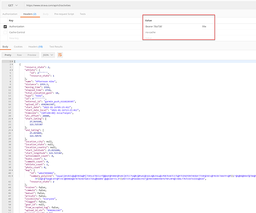The width and height of the screenshot is (256, 213).
Task: Collapse the athlete object at line 4
Action: click(12, 70)
